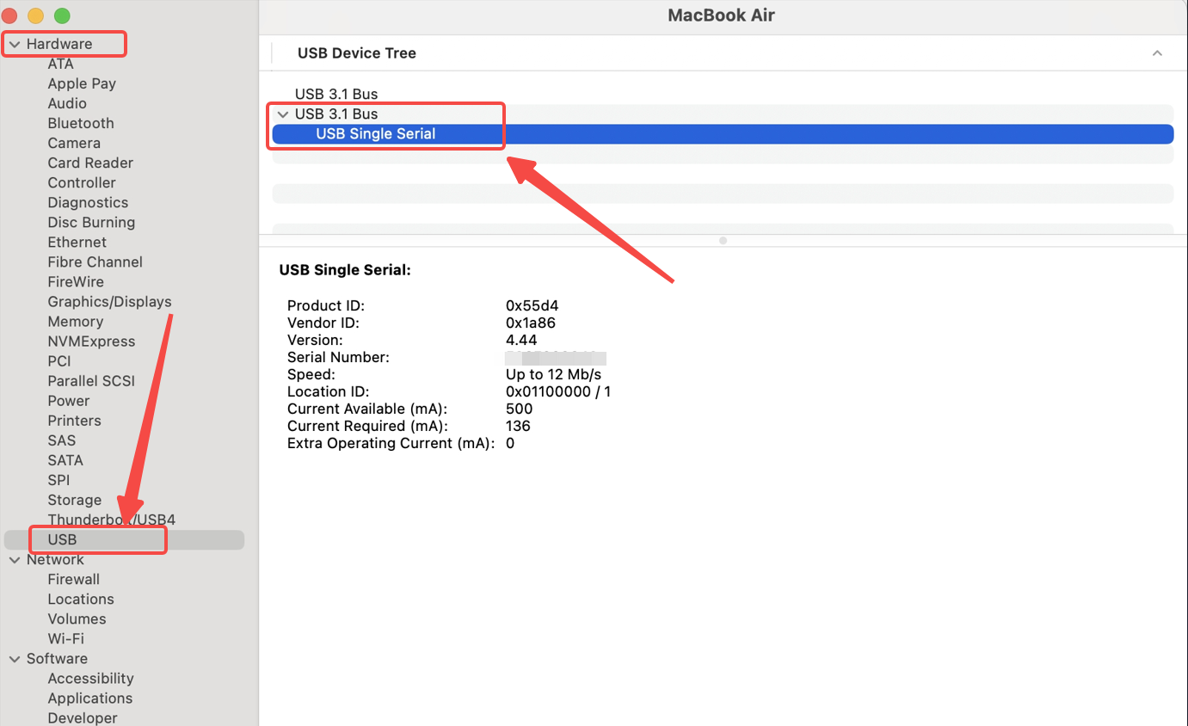Select Parallel SCSI in the sidebar

(91, 380)
